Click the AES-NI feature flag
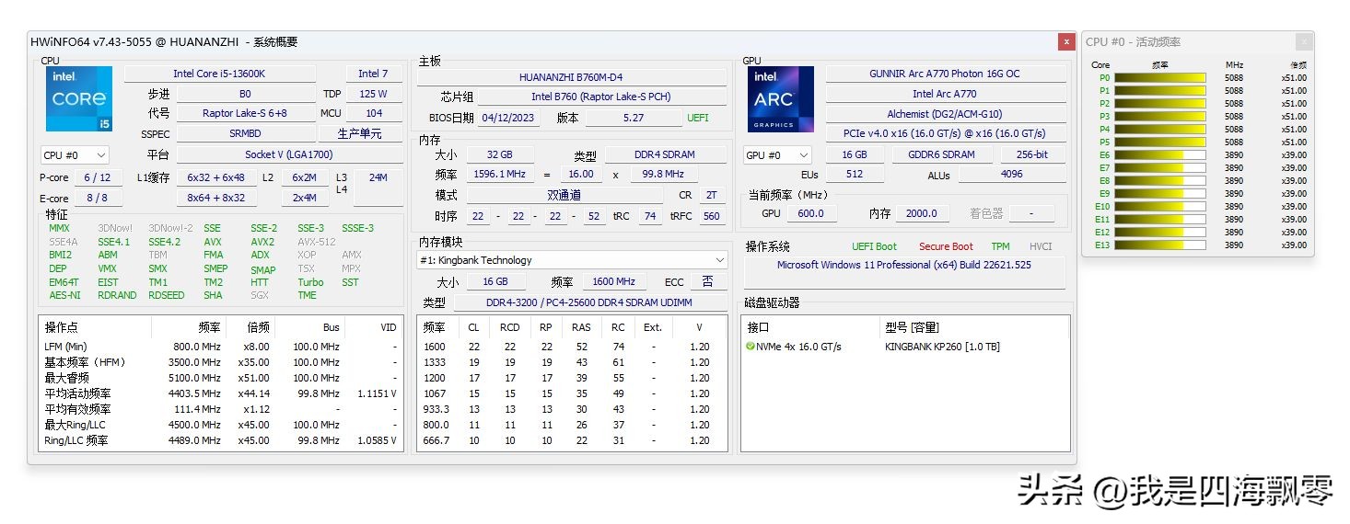This screenshot has width=1350, height=524. pyautogui.click(x=64, y=295)
